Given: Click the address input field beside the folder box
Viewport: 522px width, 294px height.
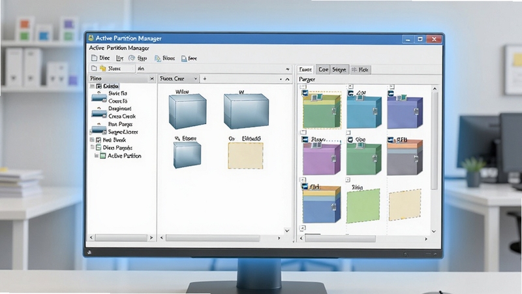Looking at the screenshot, I should coord(213,69).
